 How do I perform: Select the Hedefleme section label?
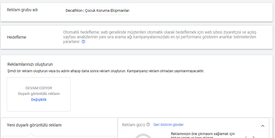(x=17, y=37)
